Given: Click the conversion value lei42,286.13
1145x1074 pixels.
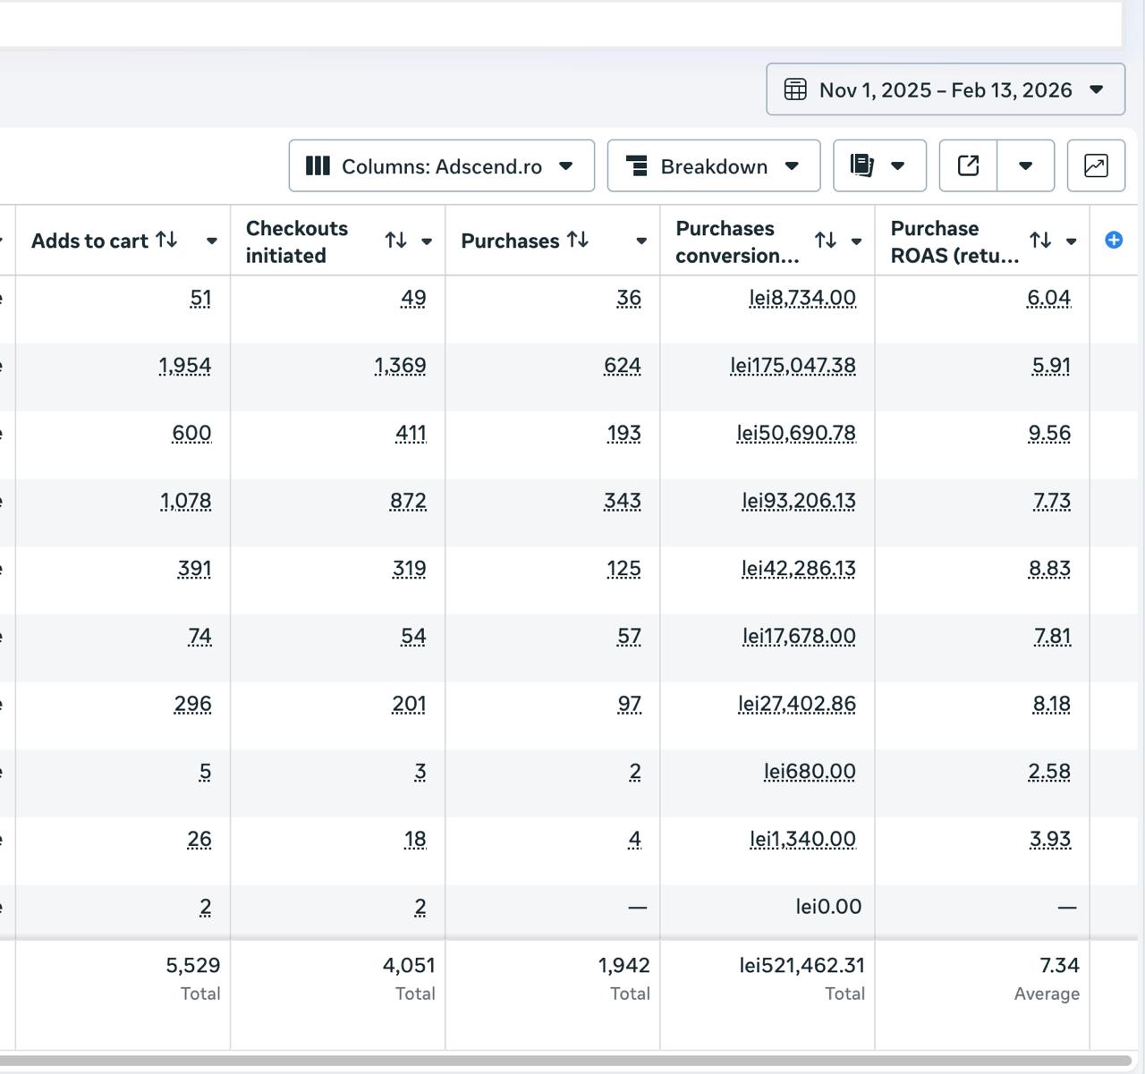Looking at the screenshot, I should coord(799,569).
